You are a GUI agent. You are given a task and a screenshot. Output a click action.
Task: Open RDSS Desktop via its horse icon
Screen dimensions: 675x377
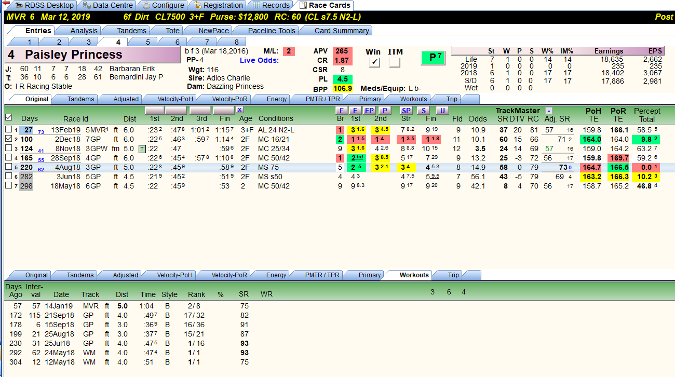pos(18,5)
